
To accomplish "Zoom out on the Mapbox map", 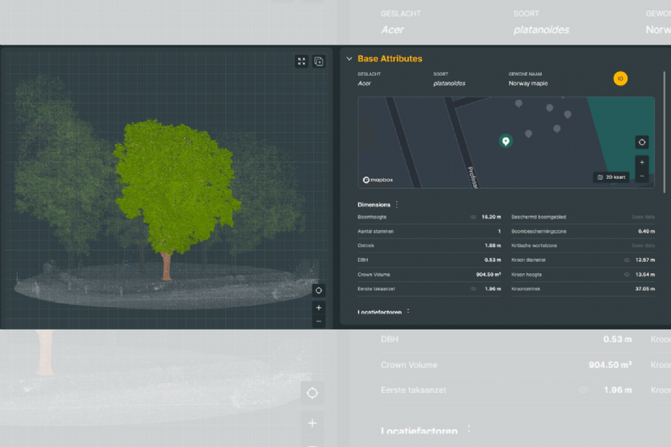I will pyautogui.click(x=641, y=176).
